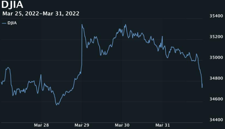The height and width of the screenshot is (129, 225).
Task: Click the 34600 y-axis label
Action: point(216,99)
